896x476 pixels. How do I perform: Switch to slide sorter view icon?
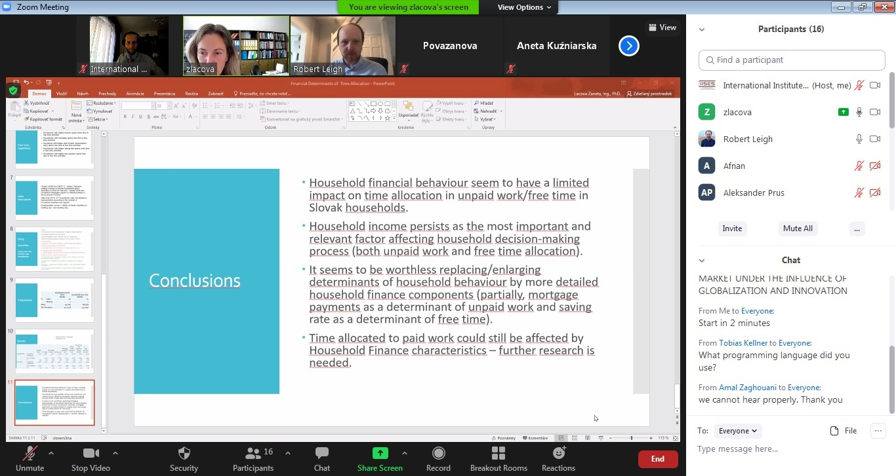click(x=575, y=437)
